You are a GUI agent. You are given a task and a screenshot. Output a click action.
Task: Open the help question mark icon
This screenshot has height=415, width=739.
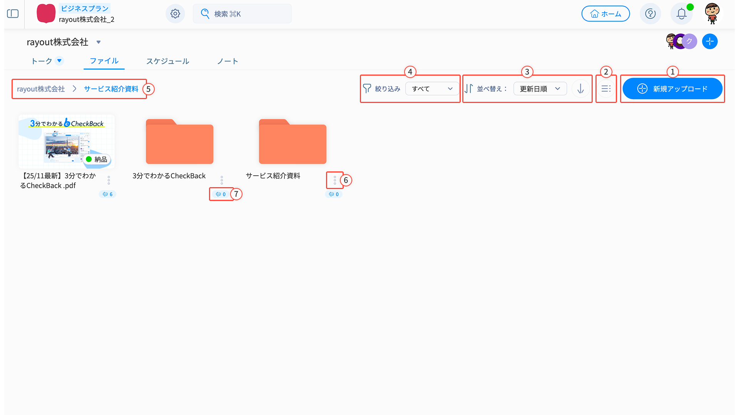click(650, 14)
